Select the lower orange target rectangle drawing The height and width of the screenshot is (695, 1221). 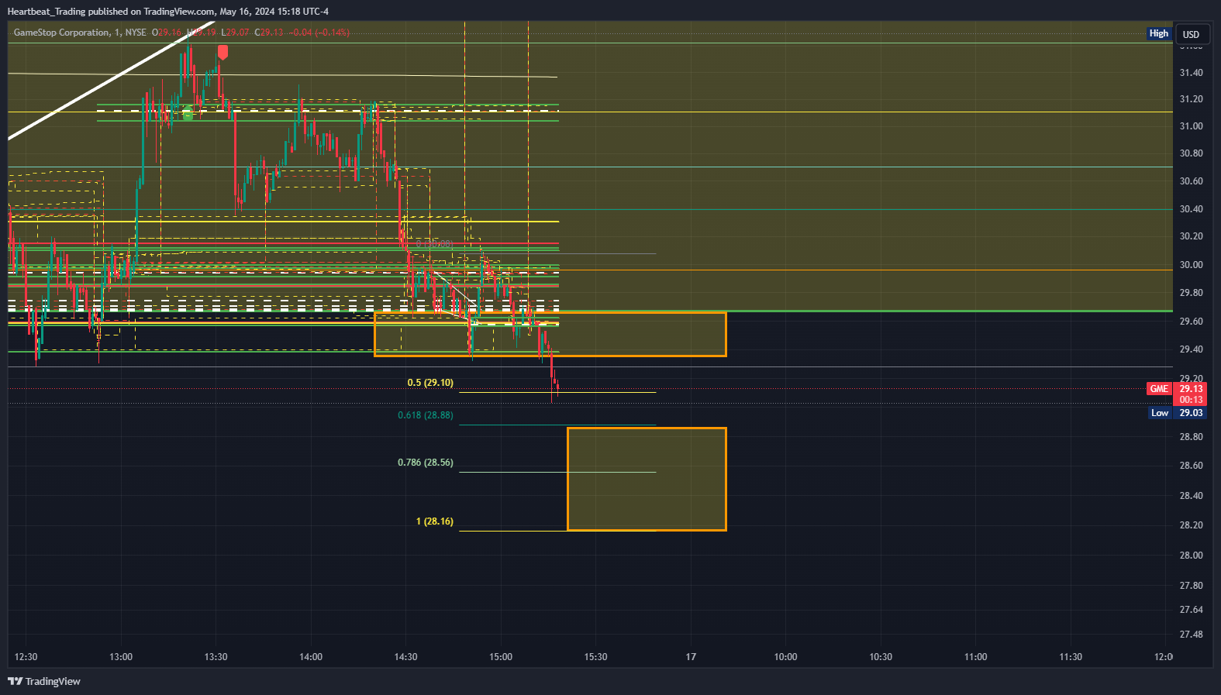[647, 479]
